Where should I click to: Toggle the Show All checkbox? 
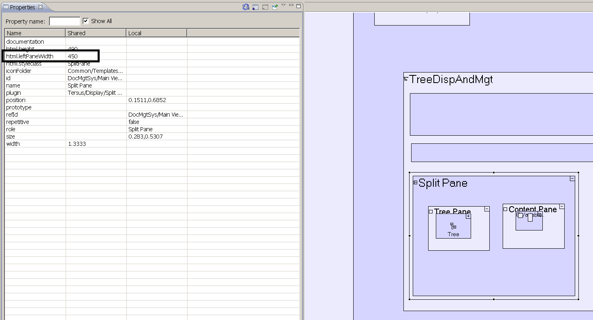click(85, 21)
